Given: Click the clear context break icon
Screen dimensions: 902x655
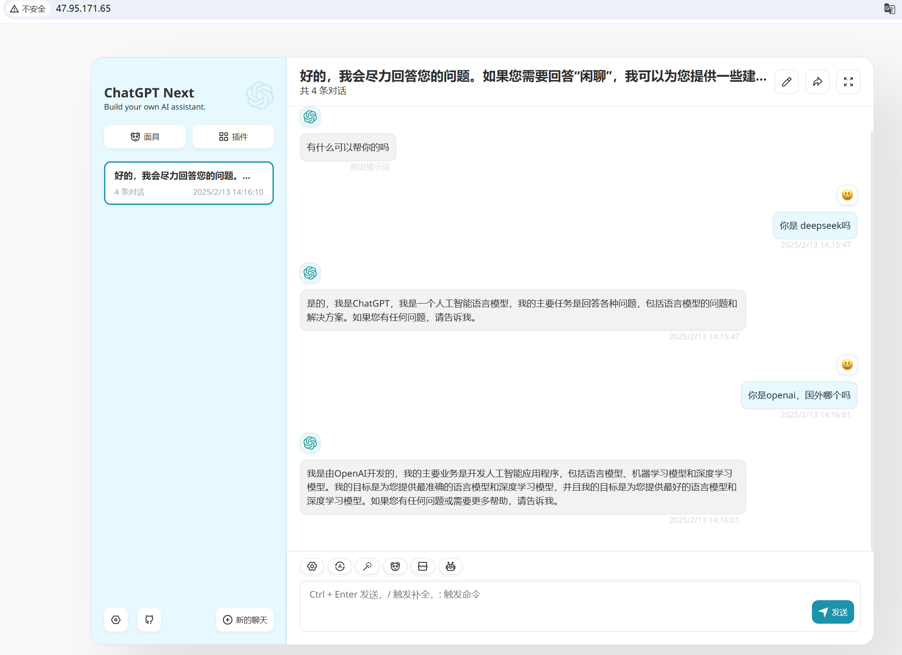Looking at the screenshot, I should click(x=423, y=566).
